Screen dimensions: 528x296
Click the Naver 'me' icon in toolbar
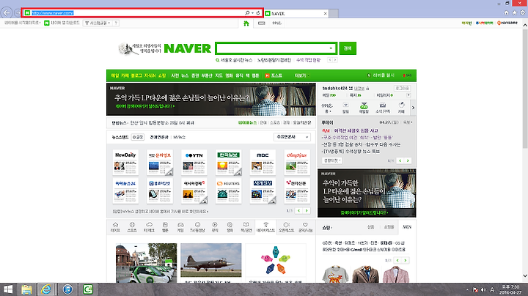click(x=276, y=23)
